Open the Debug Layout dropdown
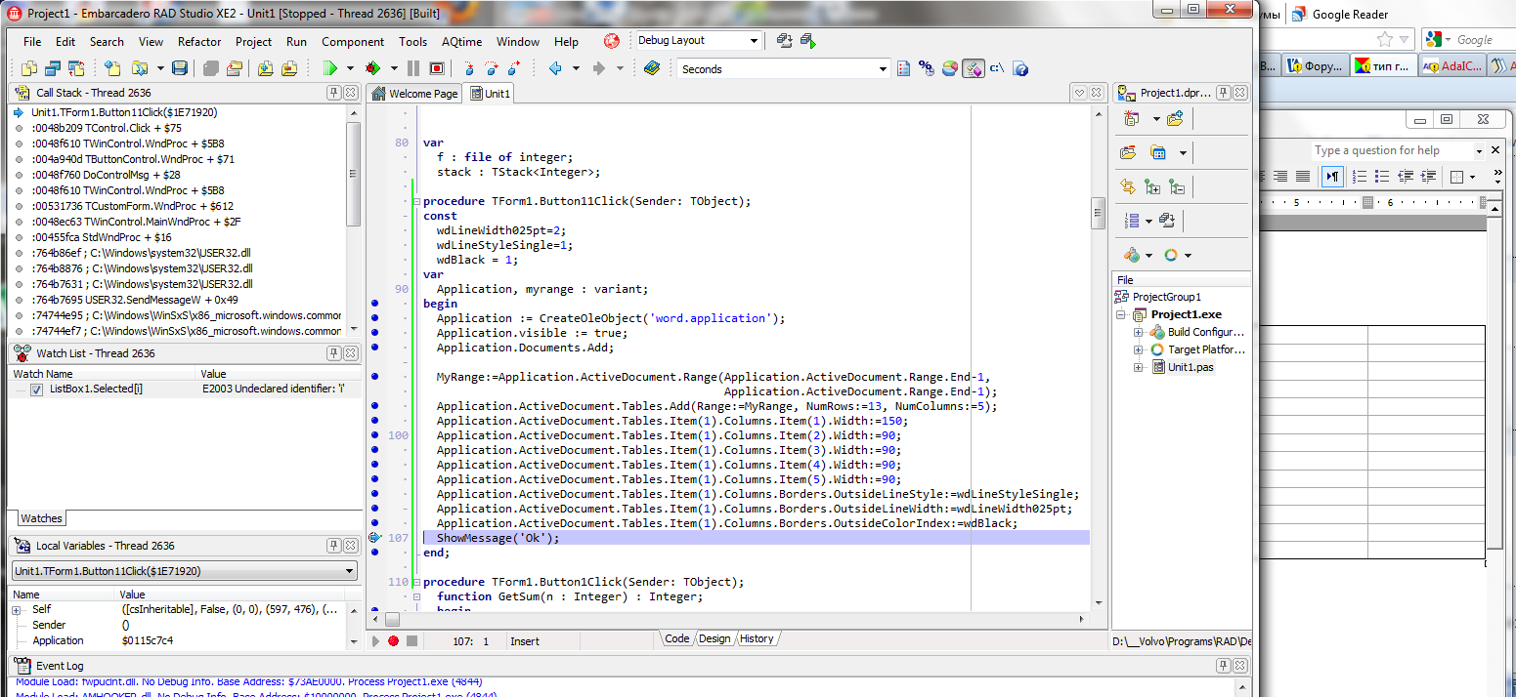Viewport: 1516px width, 697px height. [754, 41]
